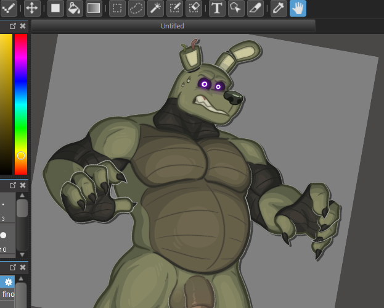Viewport: 384px width, 308px height.
Task: Select the Lasso selection tool
Action: (x=136, y=8)
